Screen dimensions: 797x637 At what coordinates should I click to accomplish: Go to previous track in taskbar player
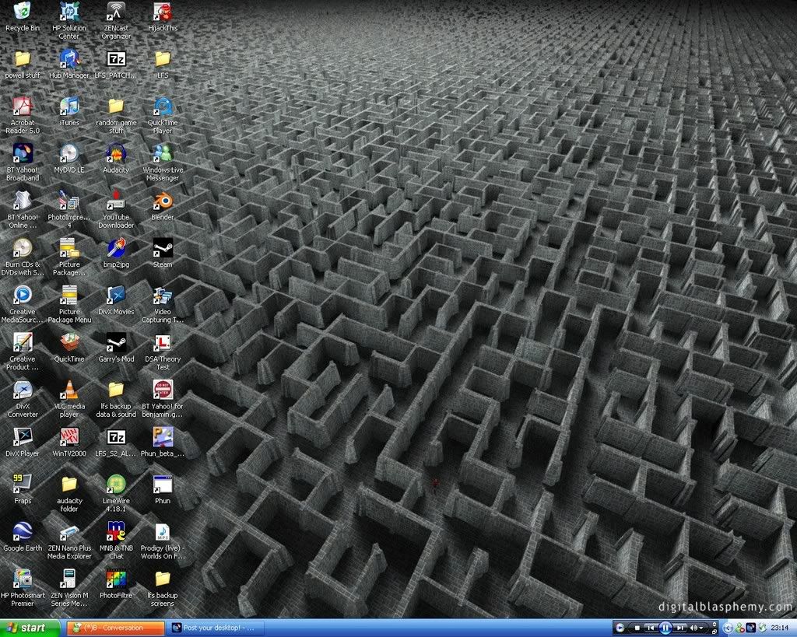(651, 628)
